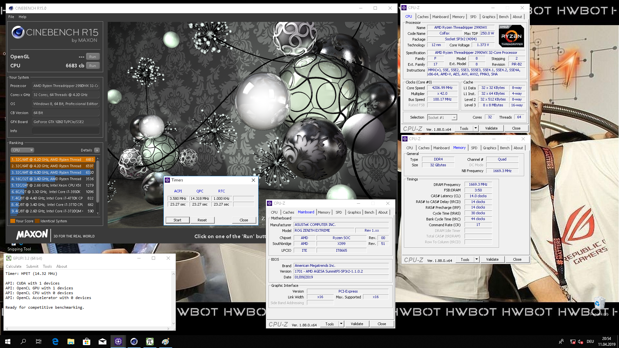Click network status tray icon
This screenshot has width=619, height=348.
coord(573,342)
